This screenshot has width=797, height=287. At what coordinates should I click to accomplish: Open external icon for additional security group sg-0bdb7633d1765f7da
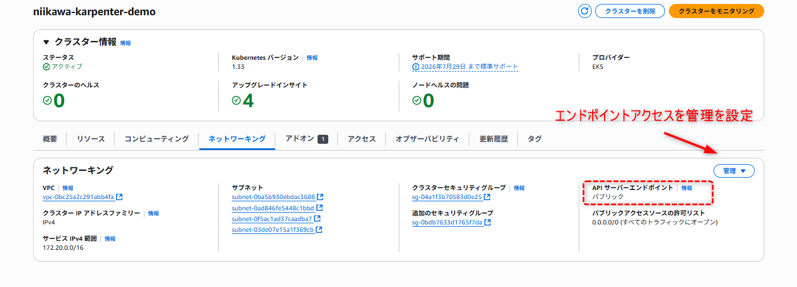[x=488, y=223]
